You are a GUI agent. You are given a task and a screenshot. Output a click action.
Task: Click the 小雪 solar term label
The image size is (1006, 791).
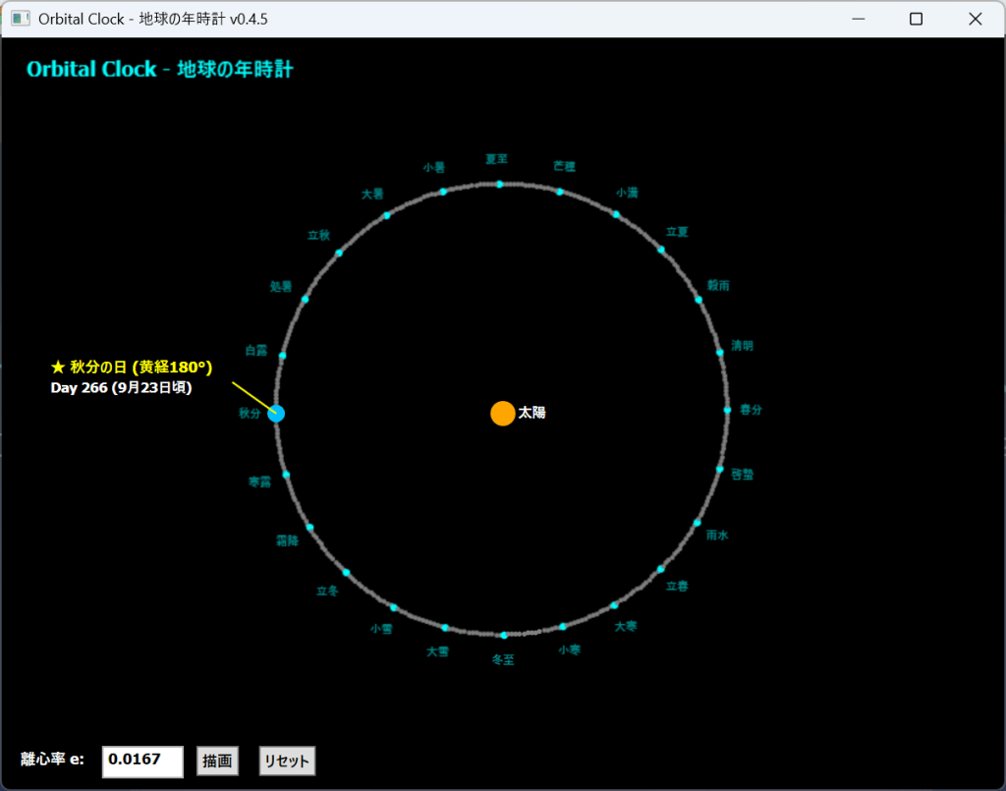pos(381,629)
